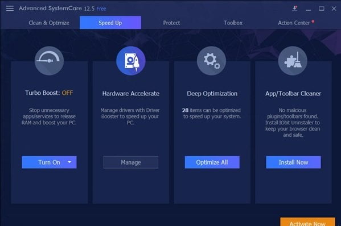Click the Hardware Accelerate heading

point(131,94)
